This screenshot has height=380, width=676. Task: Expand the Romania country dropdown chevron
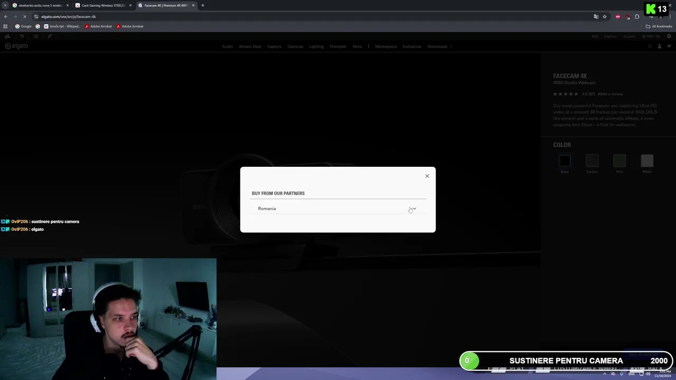coord(414,208)
